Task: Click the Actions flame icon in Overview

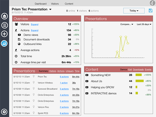Action: coord(16,30)
